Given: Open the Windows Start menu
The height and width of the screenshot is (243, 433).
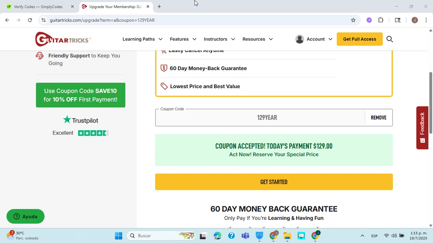Looking at the screenshot, I should pyautogui.click(x=118, y=236).
